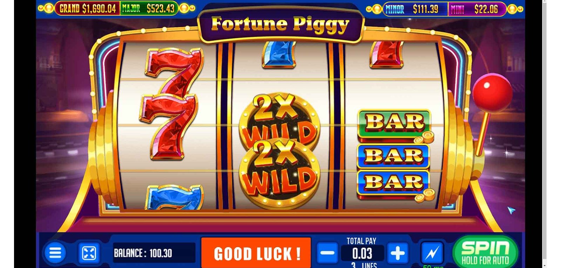The height and width of the screenshot is (268, 561).
Task: Select the MAJOR jackpot display
Action: (x=149, y=9)
